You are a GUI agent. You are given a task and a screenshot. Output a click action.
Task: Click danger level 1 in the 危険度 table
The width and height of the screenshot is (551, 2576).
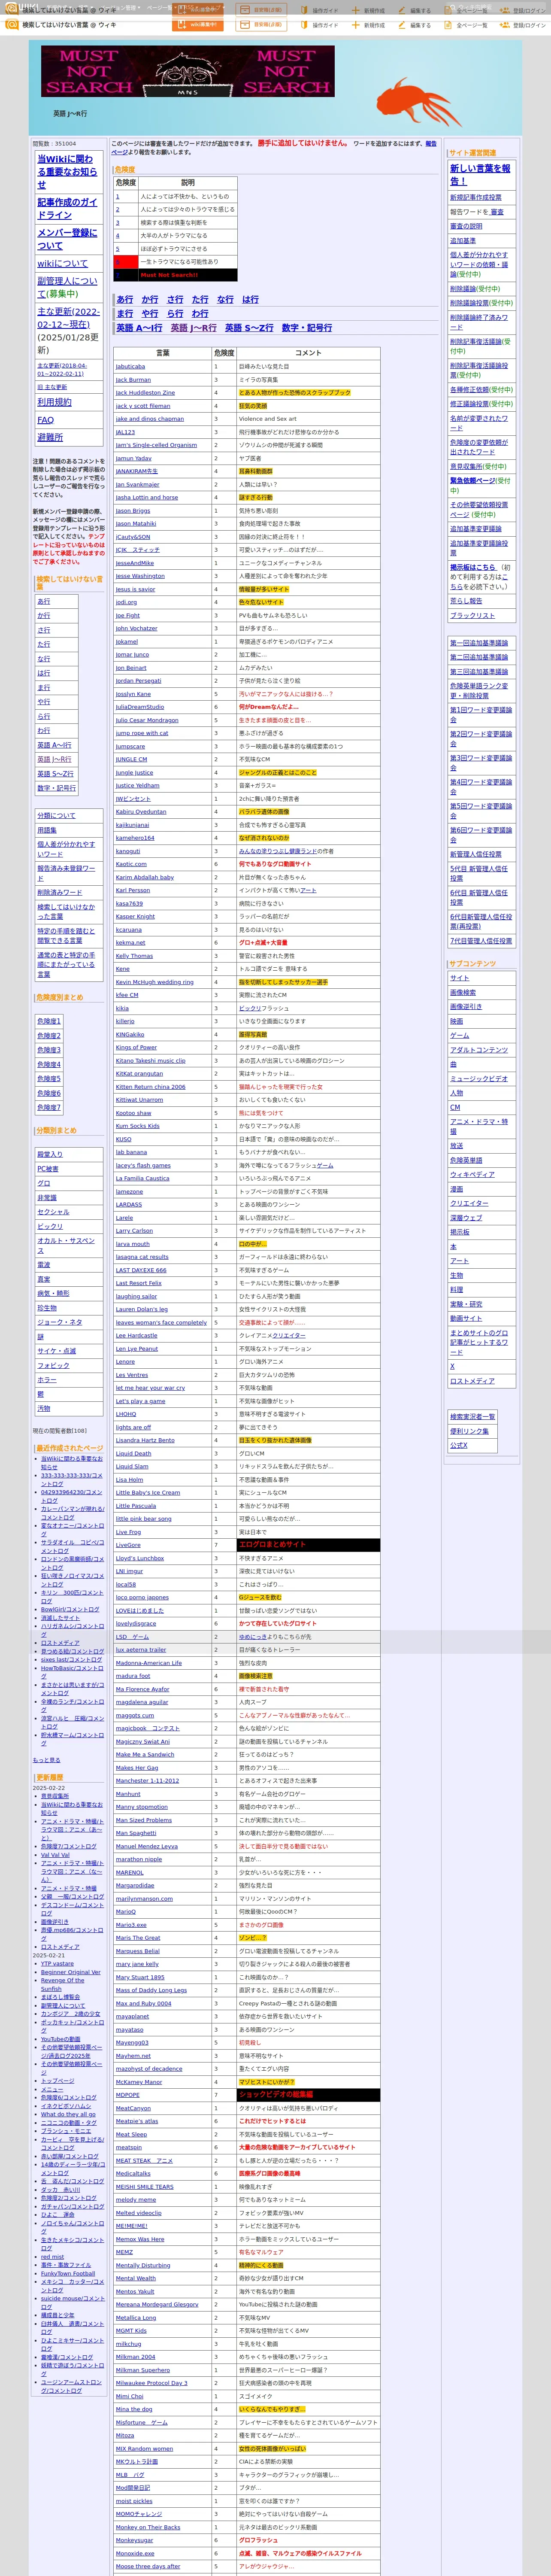pyautogui.click(x=117, y=196)
